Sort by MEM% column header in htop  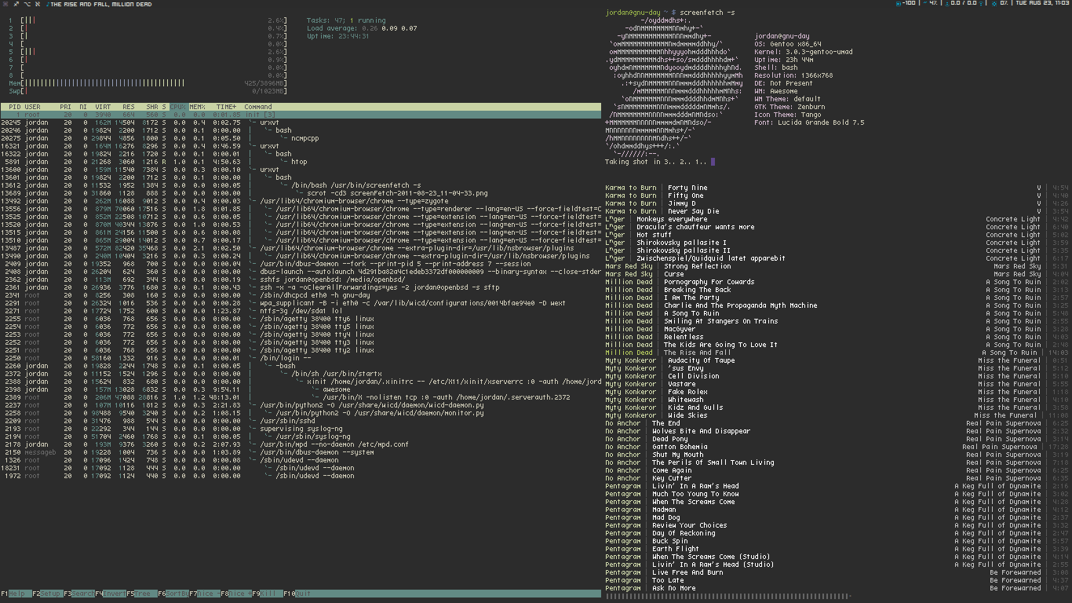coord(197,107)
